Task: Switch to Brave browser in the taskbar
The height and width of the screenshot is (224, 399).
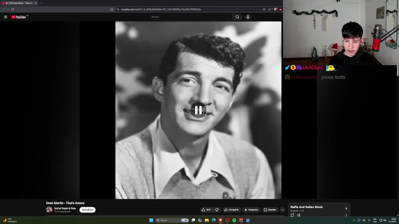Action: point(220,220)
